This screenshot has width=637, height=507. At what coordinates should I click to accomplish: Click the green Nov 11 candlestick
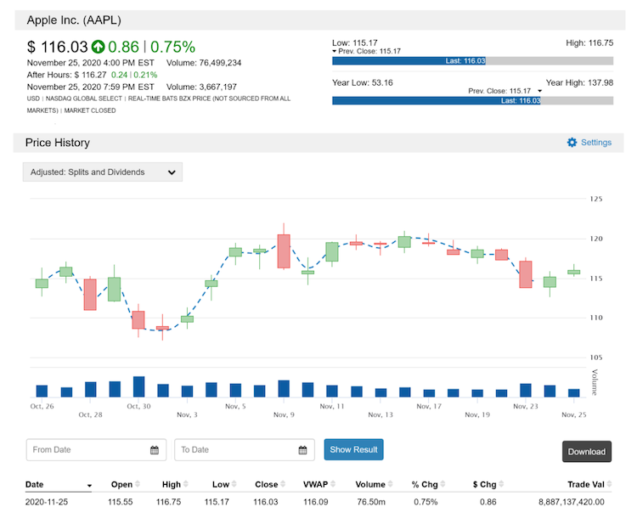(x=332, y=252)
